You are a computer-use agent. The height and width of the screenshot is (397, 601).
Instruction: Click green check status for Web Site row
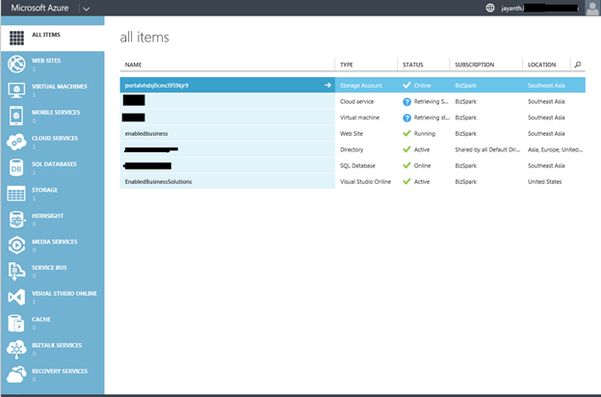point(406,133)
